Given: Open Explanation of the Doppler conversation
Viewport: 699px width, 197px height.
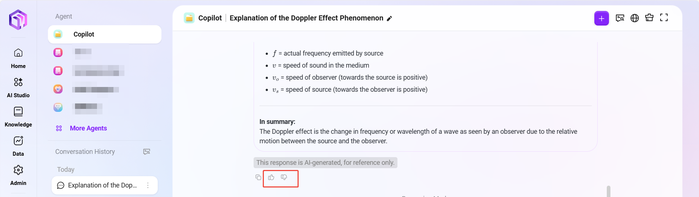Looking at the screenshot, I should tap(102, 185).
